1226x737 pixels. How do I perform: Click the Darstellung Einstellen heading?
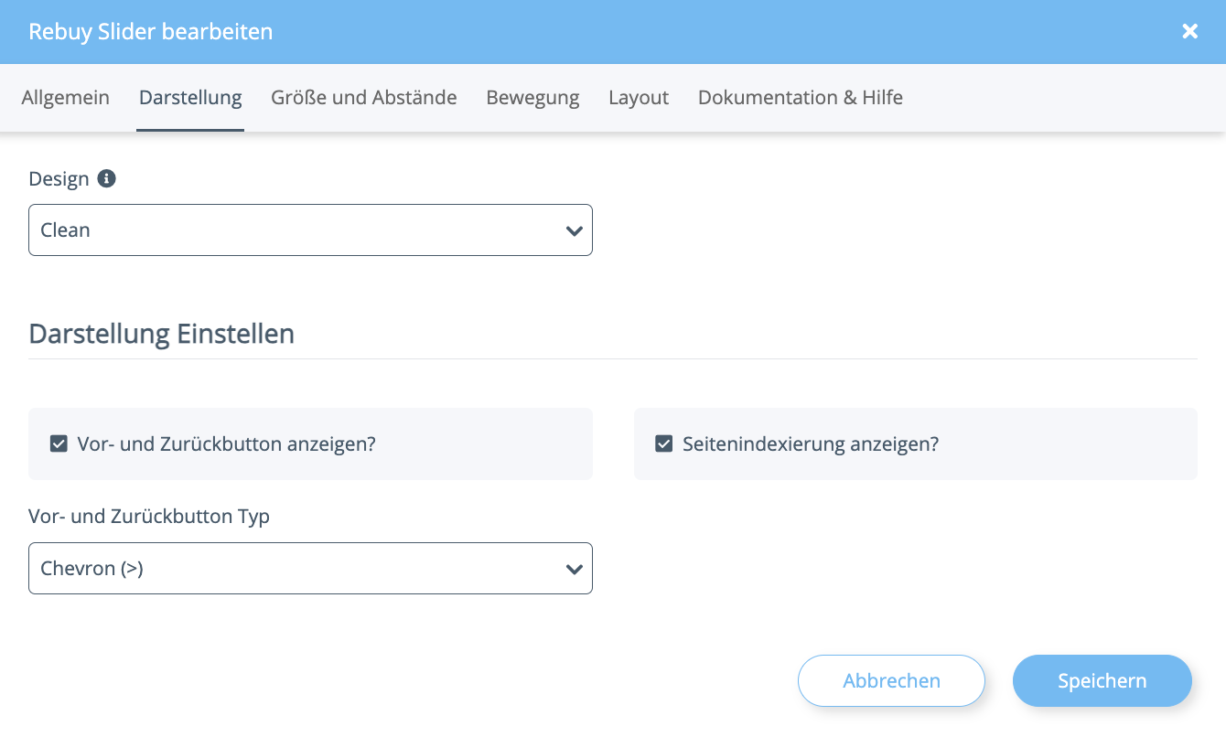pyautogui.click(x=162, y=334)
